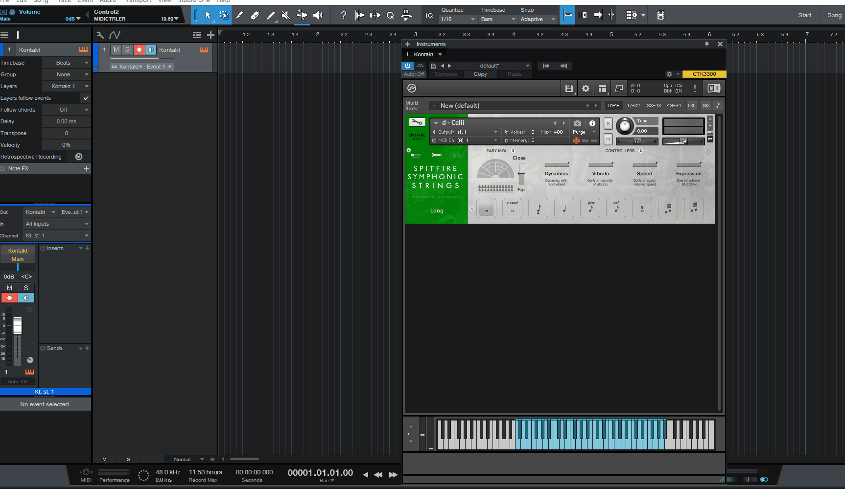Open the Quantize 1/16 dropdown
Screen dimensions: 845x489
pyautogui.click(x=458, y=19)
